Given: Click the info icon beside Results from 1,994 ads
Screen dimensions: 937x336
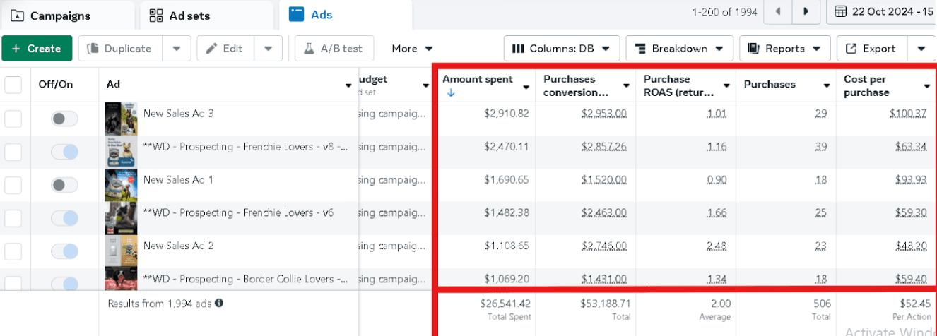Looking at the screenshot, I should (x=219, y=303).
